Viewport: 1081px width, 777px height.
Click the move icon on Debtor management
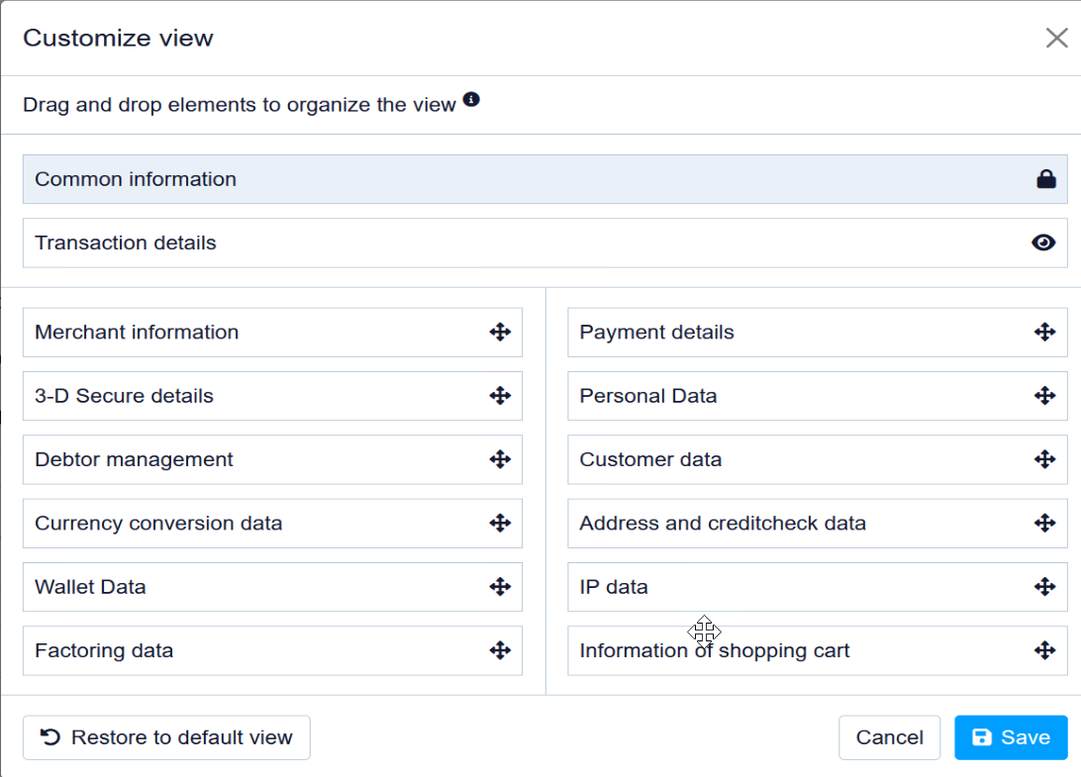click(x=500, y=459)
